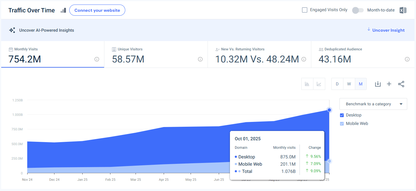The width and height of the screenshot is (416, 191).
Task: Click the Uncover Insight link
Action: [x=388, y=30]
